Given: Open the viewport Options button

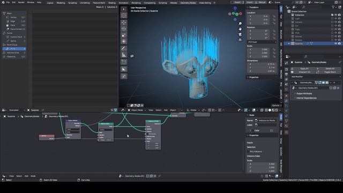Looking at the screenshot, I should (x=276, y=106).
